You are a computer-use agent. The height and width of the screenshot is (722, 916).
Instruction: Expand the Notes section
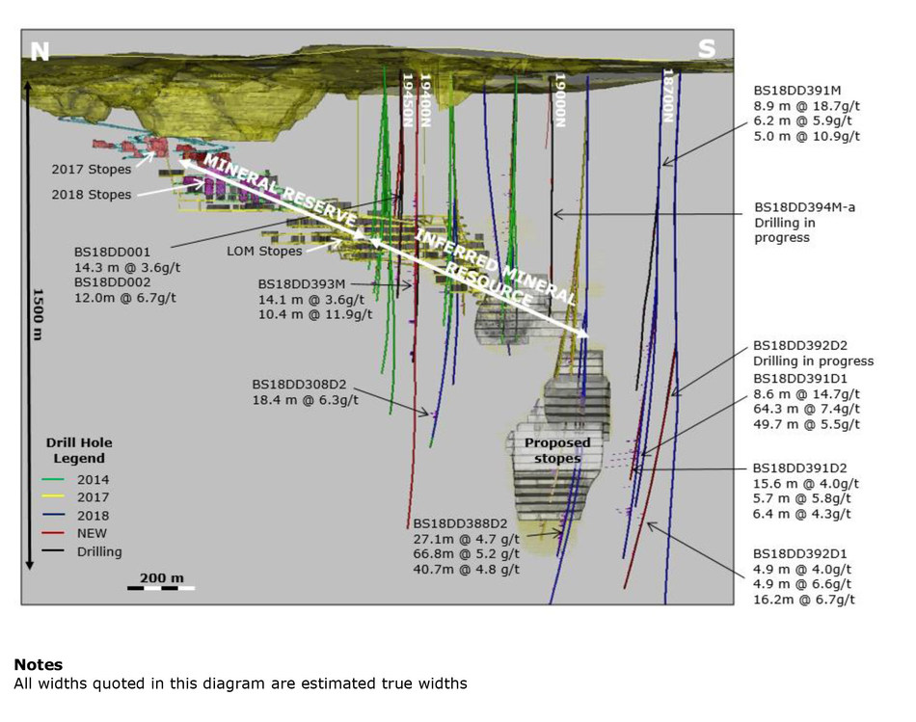pyautogui.click(x=37, y=664)
